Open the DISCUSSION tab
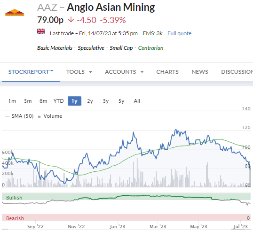The image size is (253, 230). pyautogui.click(x=237, y=72)
